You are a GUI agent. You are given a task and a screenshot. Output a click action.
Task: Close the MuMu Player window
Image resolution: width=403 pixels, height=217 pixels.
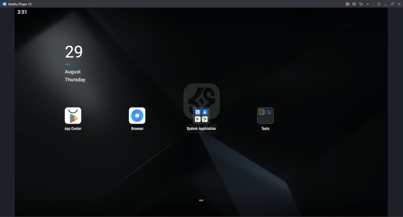pos(399,4)
